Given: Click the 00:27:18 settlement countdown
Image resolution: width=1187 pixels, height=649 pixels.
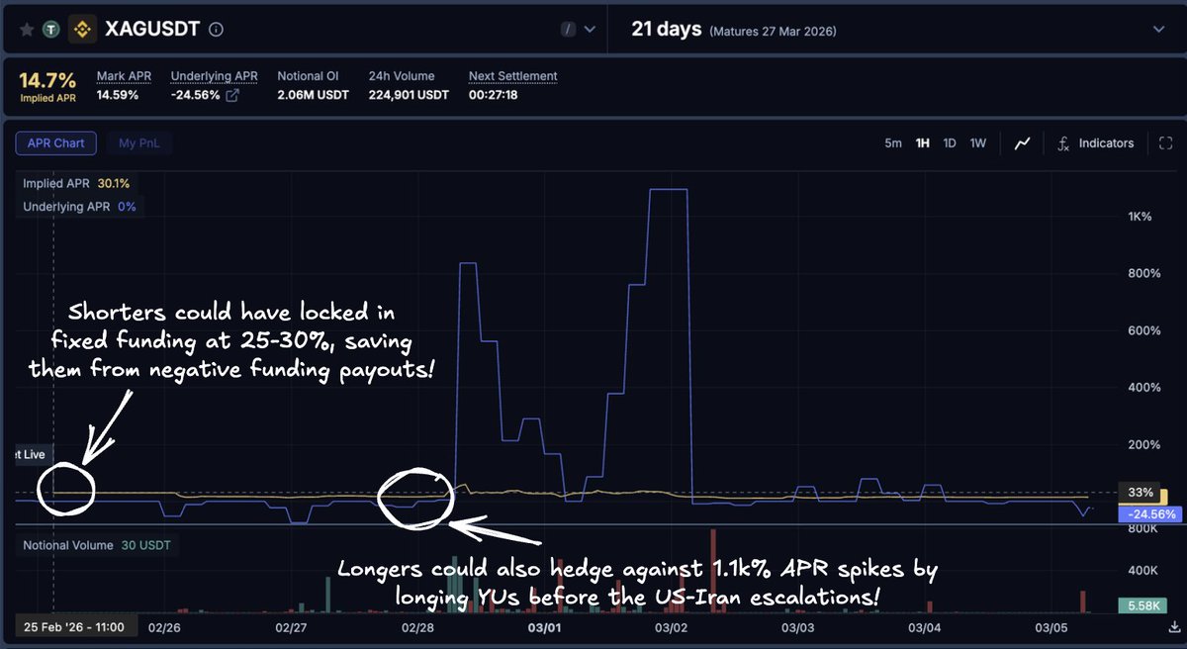Looking at the screenshot, I should [x=495, y=95].
